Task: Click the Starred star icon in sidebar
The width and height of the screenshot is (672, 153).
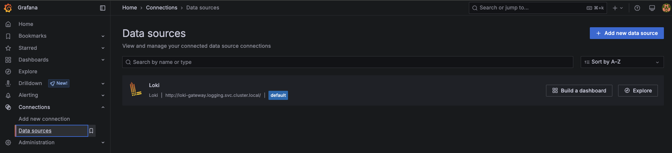Action: click(x=8, y=48)
